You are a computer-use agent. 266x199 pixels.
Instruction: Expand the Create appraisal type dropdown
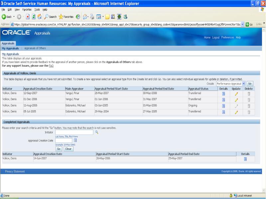(x=244, y=83)
